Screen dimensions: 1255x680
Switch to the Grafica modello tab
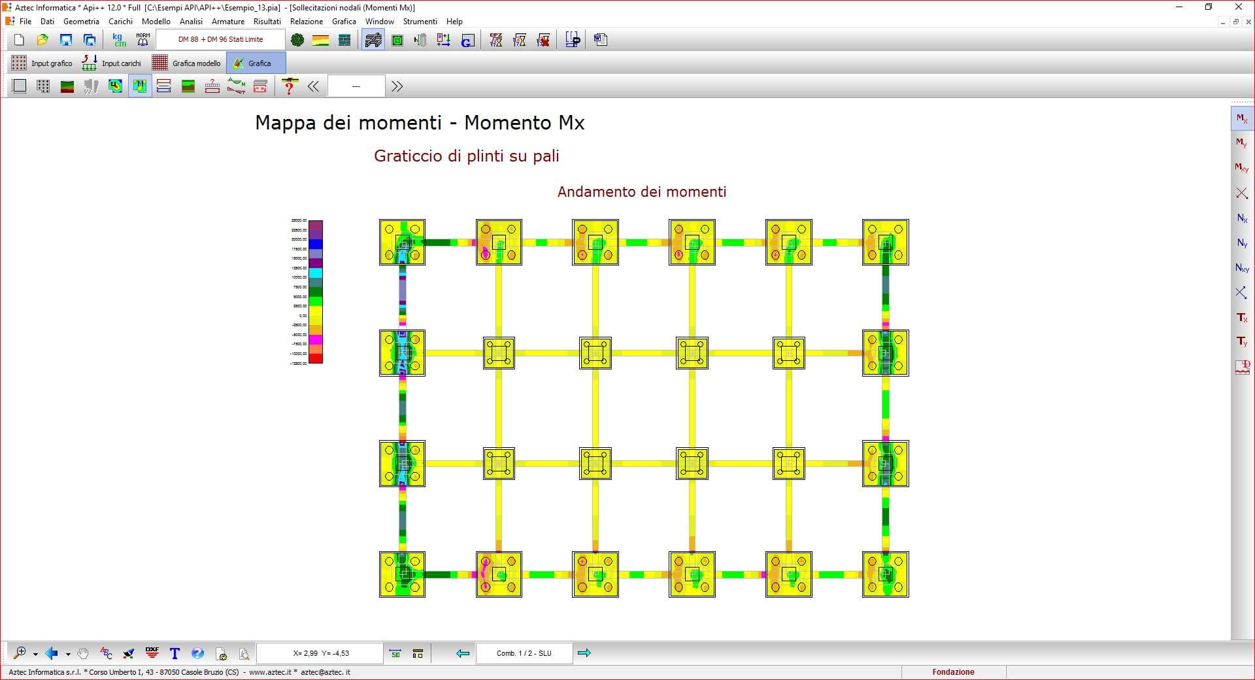click(x=187, y=63)
